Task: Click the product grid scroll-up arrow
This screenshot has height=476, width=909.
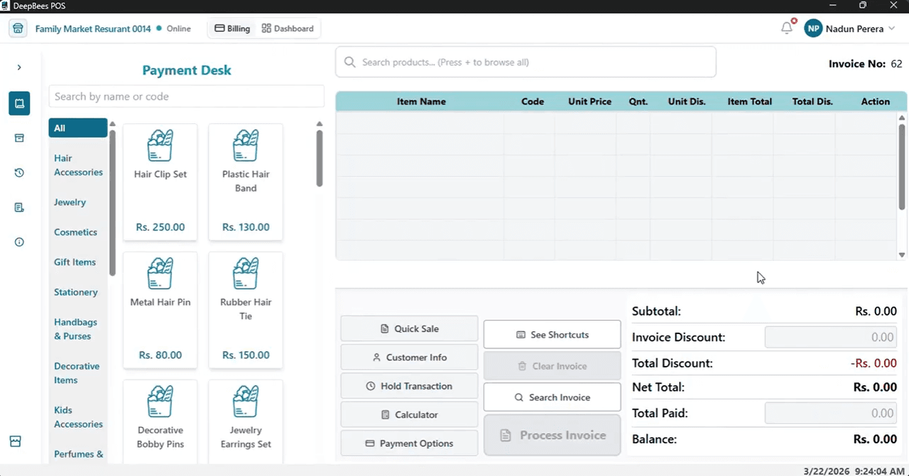Action: coord(320,124)
